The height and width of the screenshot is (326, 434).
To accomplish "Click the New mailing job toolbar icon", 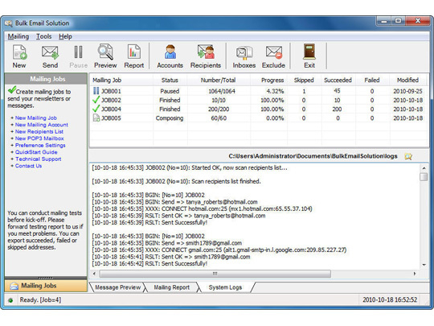I will click(19, 52).
